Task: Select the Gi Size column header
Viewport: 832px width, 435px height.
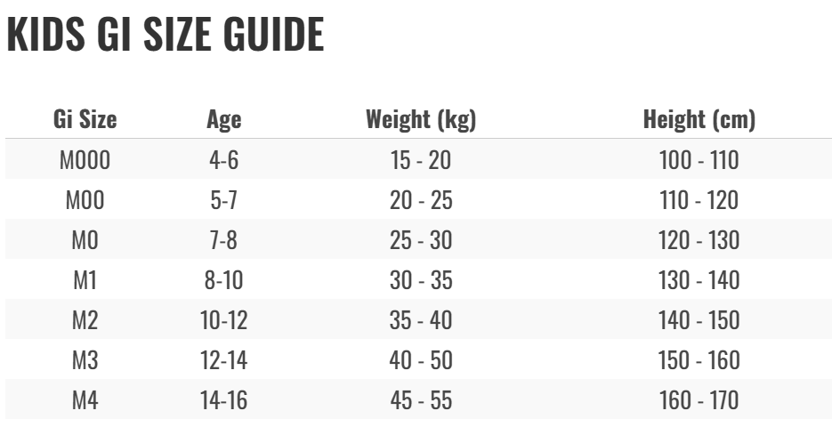Action: tap(85, 119)
